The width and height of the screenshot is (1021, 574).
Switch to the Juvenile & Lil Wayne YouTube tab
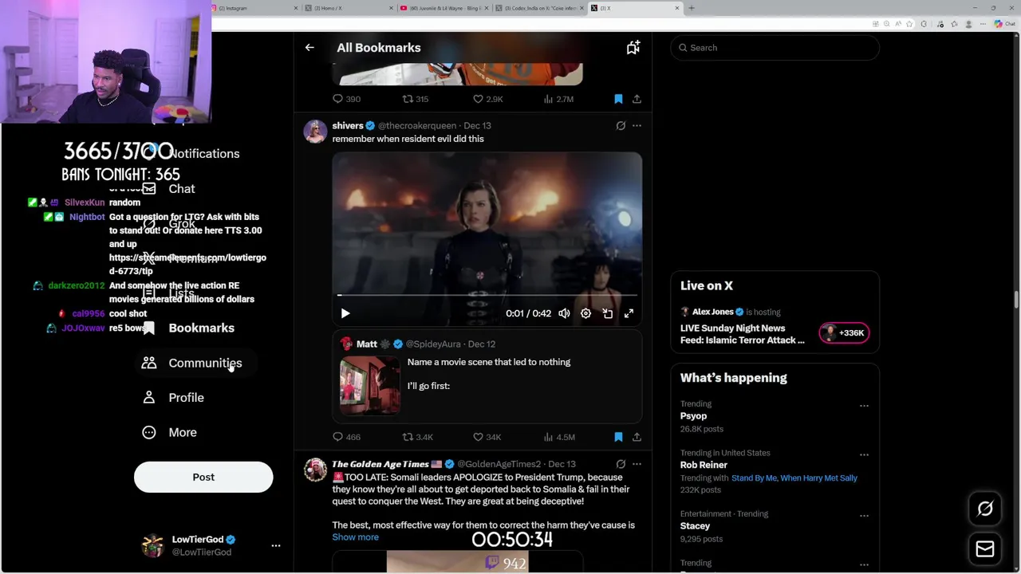(444, 8)
